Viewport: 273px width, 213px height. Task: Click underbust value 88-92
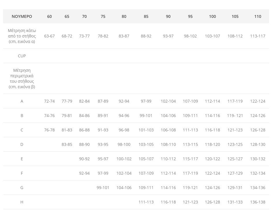[x=146, y=36]
